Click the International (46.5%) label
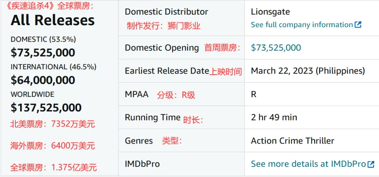Viewport: 379px width, 177px height. (53, 67)
